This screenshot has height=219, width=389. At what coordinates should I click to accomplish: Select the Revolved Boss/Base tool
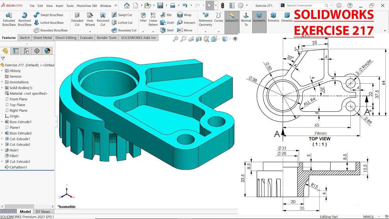pos(25,19)
